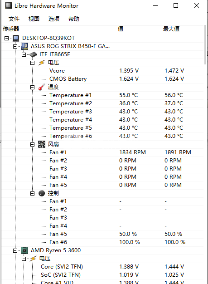
Task: Select Fan #2 row in 控制 group
Action: pyautogui.click(x=103, y=210)
